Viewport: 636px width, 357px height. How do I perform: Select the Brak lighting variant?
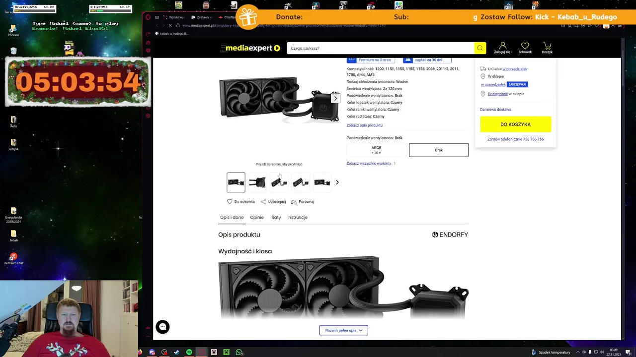click(439, 150)
